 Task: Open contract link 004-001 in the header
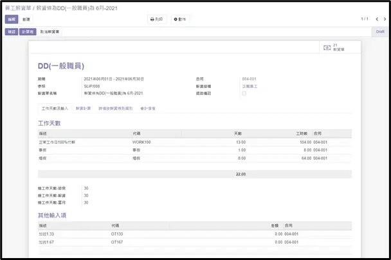249,79
